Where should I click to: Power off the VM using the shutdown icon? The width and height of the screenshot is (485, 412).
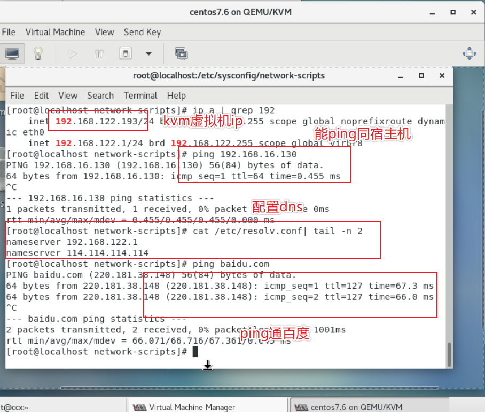click(124, 53)
